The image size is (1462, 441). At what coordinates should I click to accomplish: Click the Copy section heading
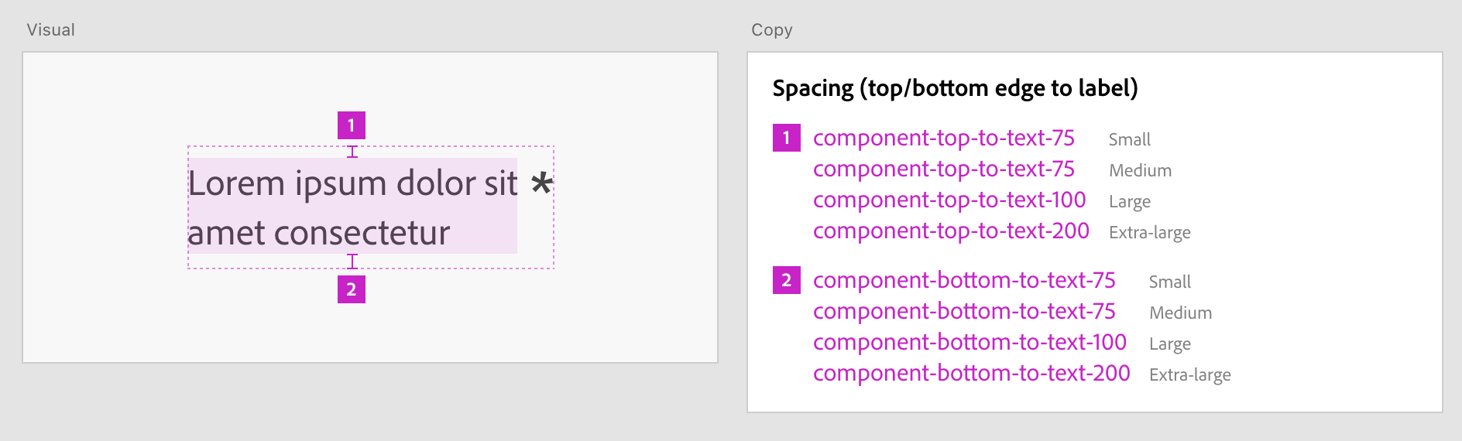pyautogui.click(x=771, y=30)
